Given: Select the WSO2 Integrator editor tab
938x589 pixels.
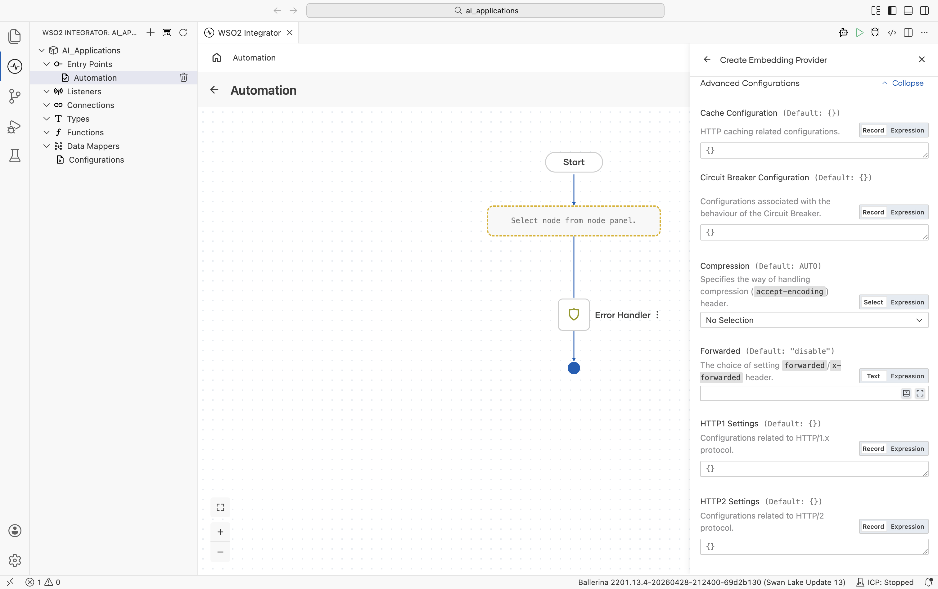Looking at the screenshot, I should click(249, 33).
